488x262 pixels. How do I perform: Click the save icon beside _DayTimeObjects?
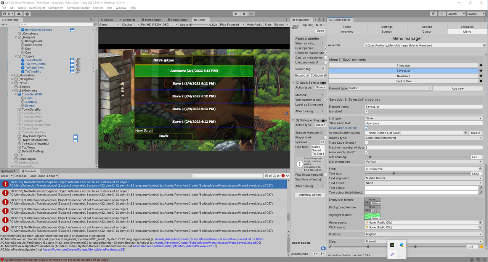click(x=75, y=136)
